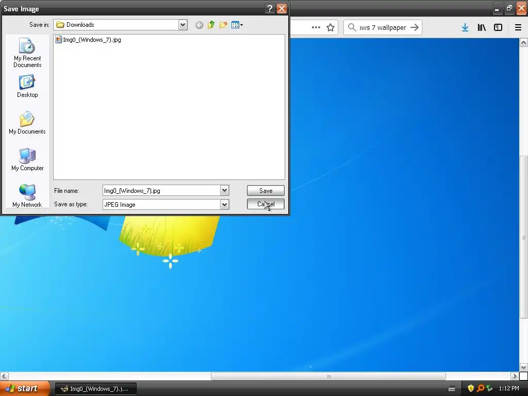The height and width of the screenshot is (396, 528).
Task: Select Img0_(Windows_7).jpg file in list
Action: [88, 40]
